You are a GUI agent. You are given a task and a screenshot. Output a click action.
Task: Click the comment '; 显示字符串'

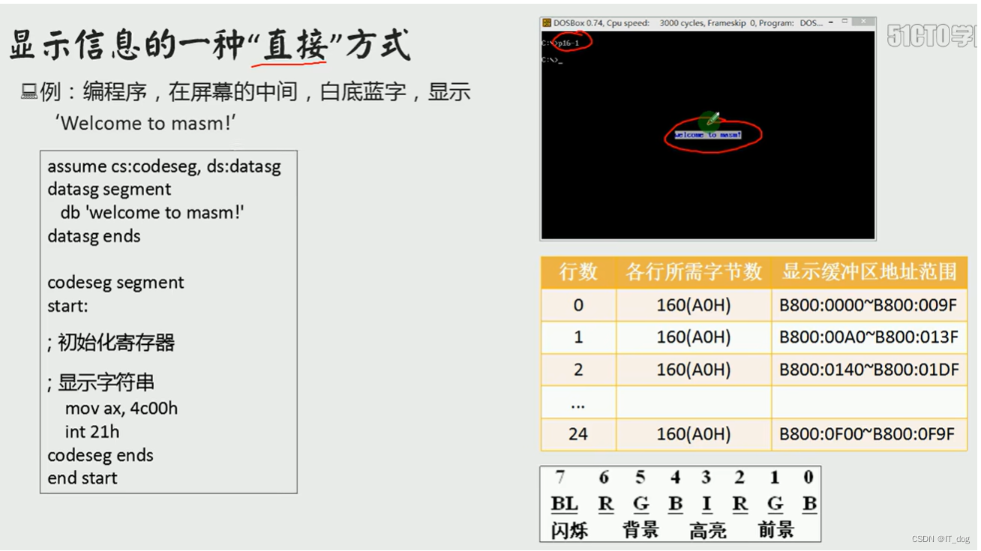(100, 382)
